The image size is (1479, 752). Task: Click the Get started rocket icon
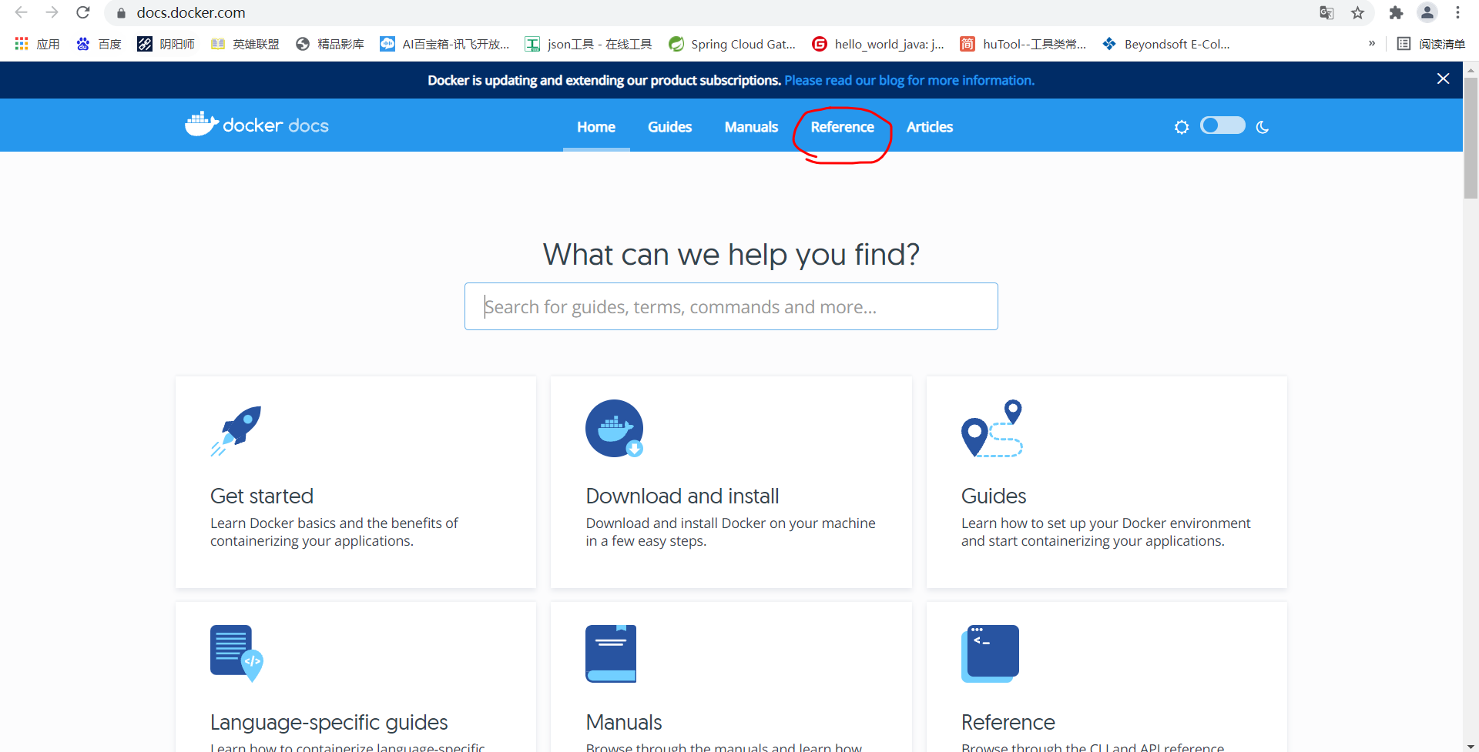click(236, 430)
